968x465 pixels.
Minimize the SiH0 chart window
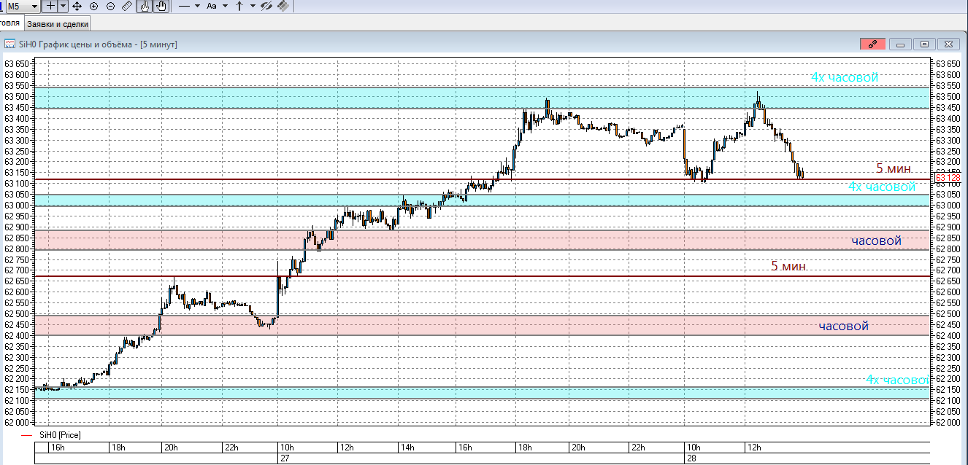click(900, 44)
